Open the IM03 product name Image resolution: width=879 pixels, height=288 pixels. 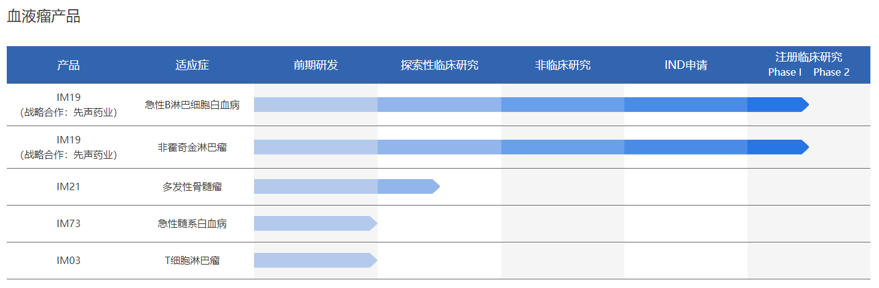coord(68,260)
